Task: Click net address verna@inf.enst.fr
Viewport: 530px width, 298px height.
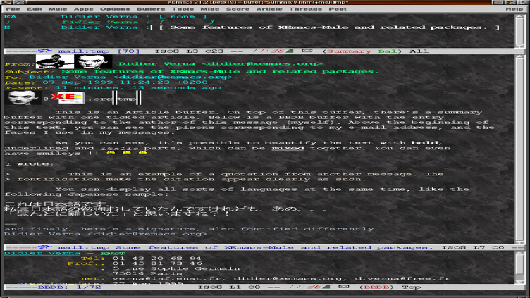Action: [168, 279]
